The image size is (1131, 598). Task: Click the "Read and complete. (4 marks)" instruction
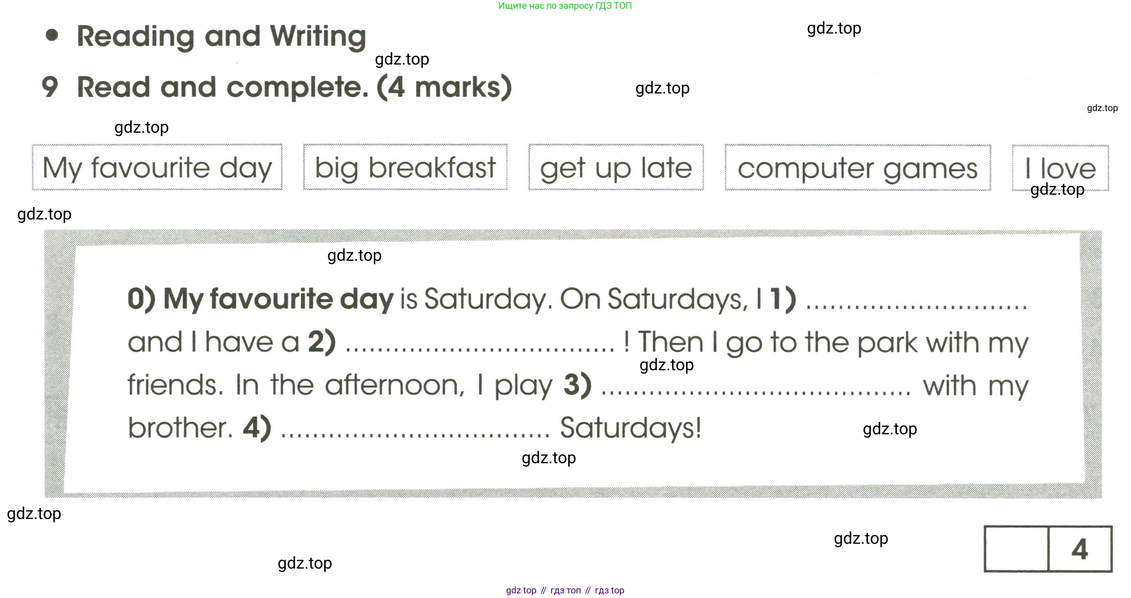point(294,87)
